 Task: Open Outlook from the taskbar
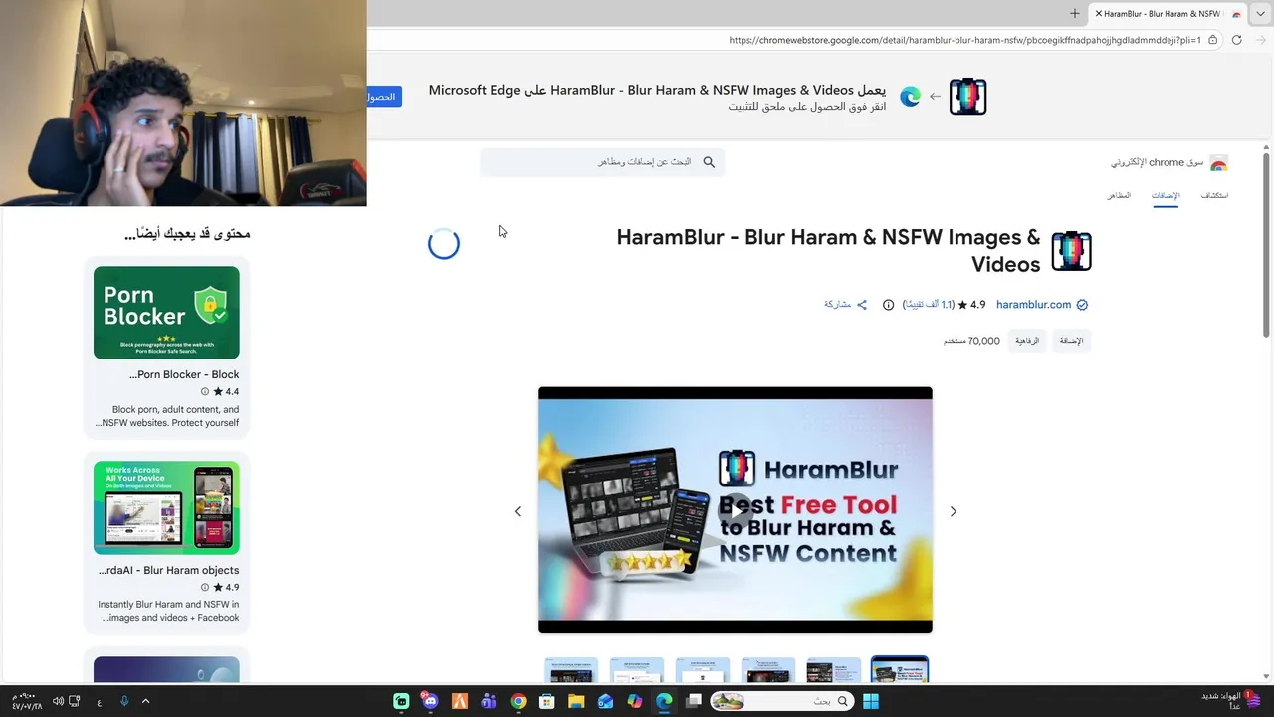tap(605, 701)
